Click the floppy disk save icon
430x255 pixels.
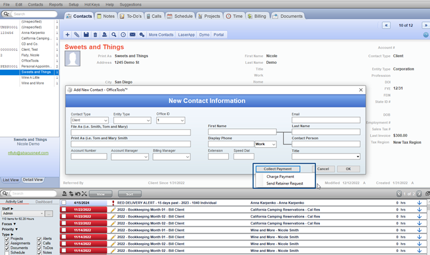point(87,35)
